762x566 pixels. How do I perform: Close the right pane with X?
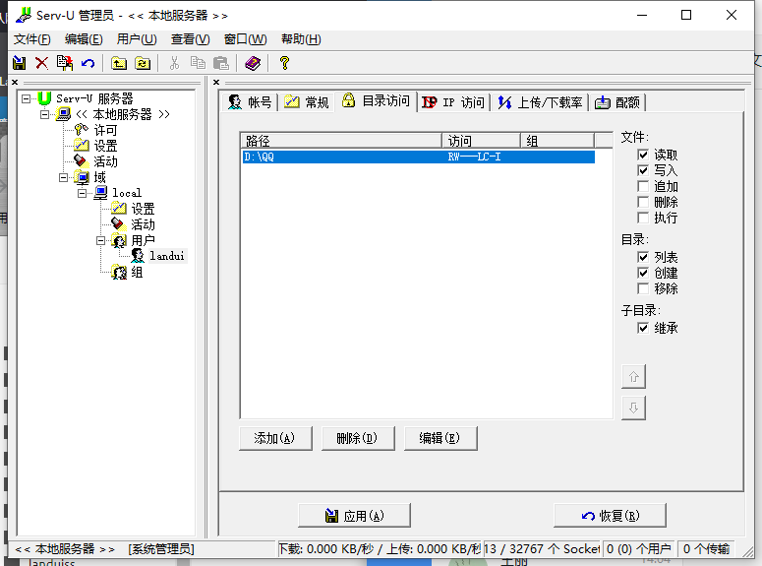(216, 83)
